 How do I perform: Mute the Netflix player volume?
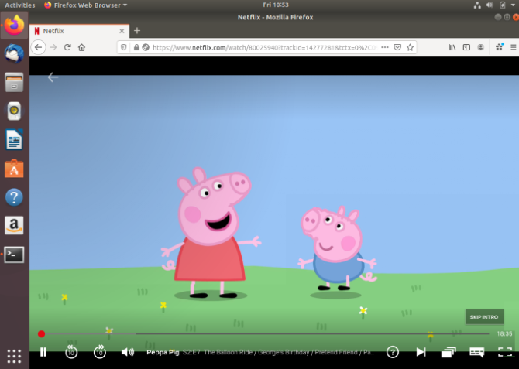coord(128,352)
